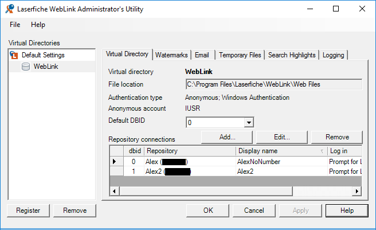Sort by the dbid column header
The width and height of the screenshot is (376, 230).
click(134, 151)
